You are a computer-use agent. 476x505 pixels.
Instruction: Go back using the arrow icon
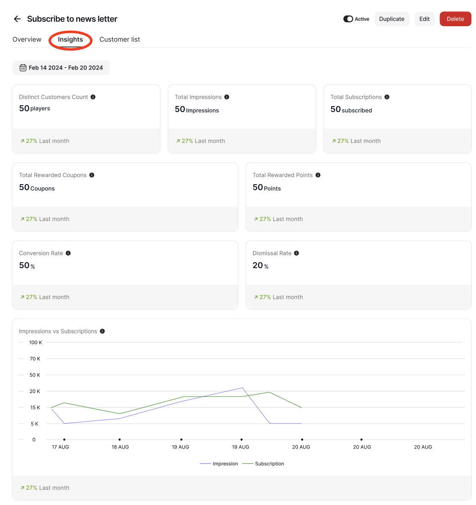pos(17,19)
